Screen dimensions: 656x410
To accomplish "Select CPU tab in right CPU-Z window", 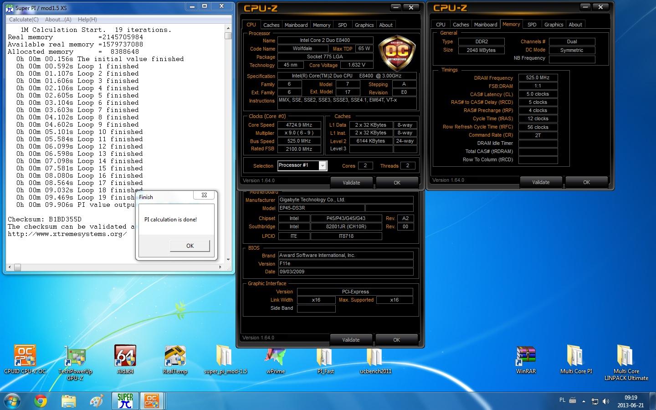I will click(x=441, y=25).
